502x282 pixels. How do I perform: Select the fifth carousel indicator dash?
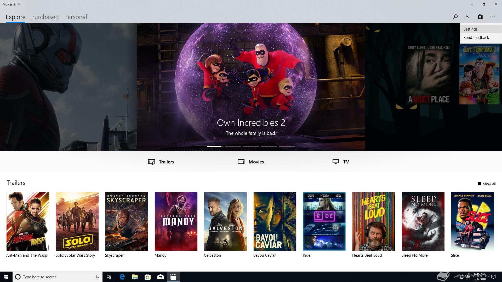(287, 146)
